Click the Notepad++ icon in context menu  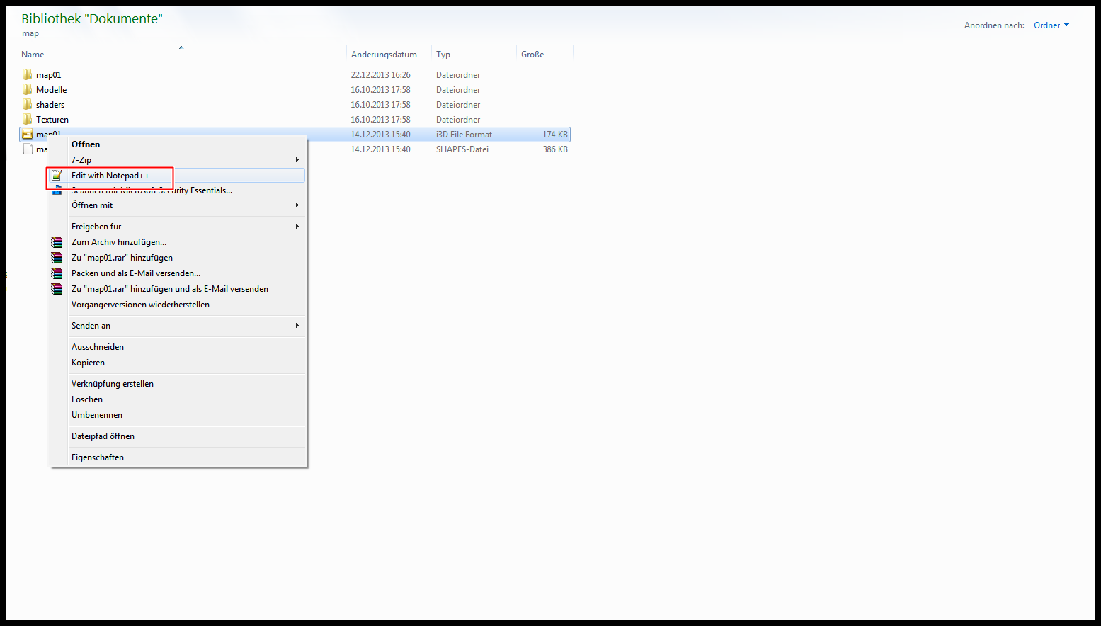(57, 175)
